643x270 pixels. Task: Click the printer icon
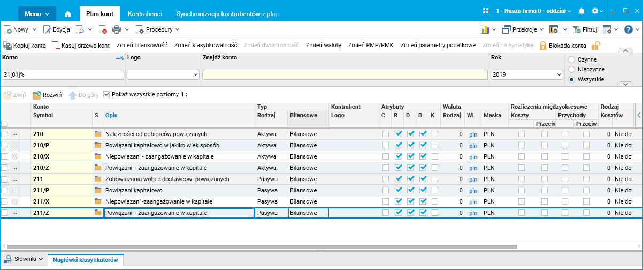[x=117, y=29]
